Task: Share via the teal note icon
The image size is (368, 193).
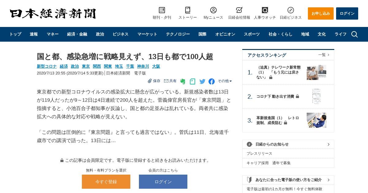Action: coord(193,81)
